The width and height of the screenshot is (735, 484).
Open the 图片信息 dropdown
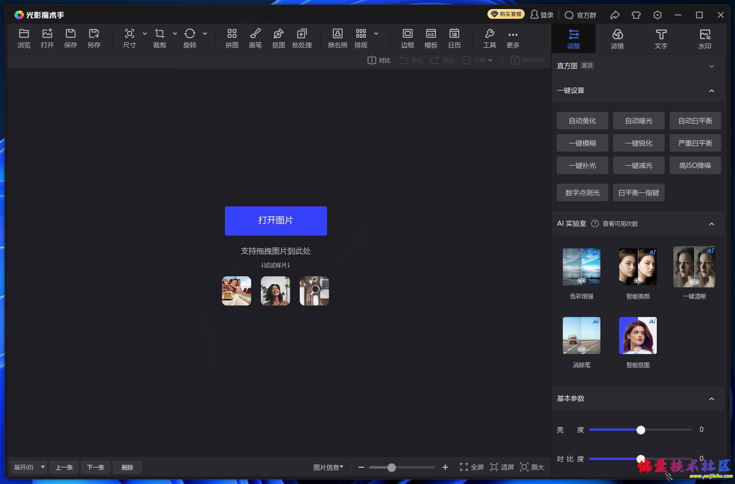coord(328,467)
